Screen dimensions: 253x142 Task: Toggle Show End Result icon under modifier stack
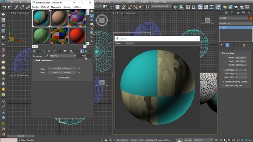(x=227, y=45)
